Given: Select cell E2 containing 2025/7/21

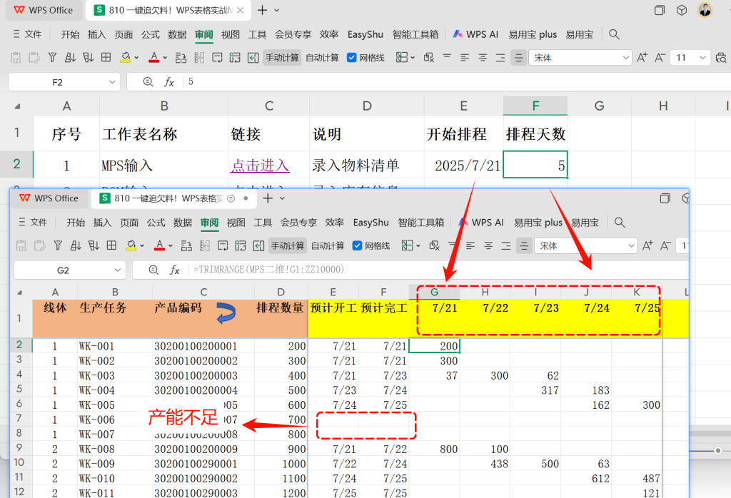Looking at the screenshot, I should coord(464,165).
